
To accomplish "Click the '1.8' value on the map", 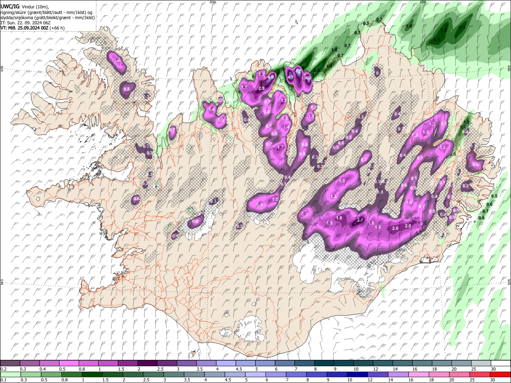I will pos(339,218).
